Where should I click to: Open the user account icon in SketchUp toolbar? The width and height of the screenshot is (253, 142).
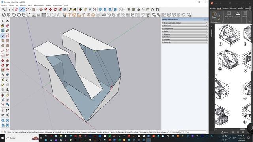[x=121, y=9]
